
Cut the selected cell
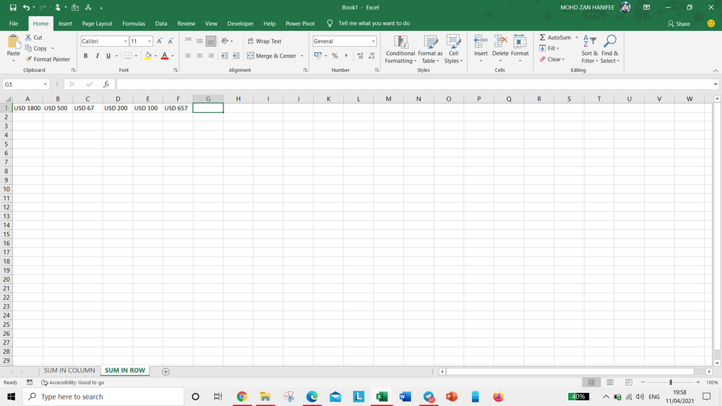pos(34,38)
